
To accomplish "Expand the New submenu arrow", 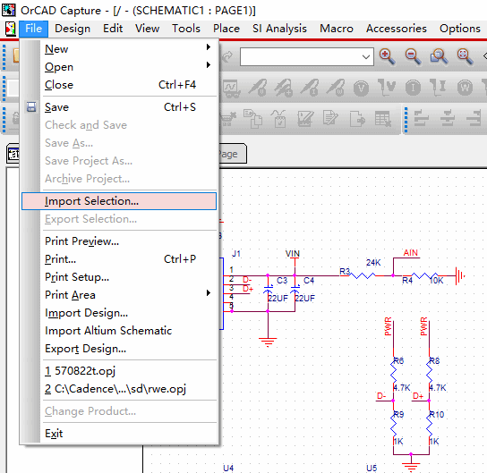I will [x=209, y=47].
